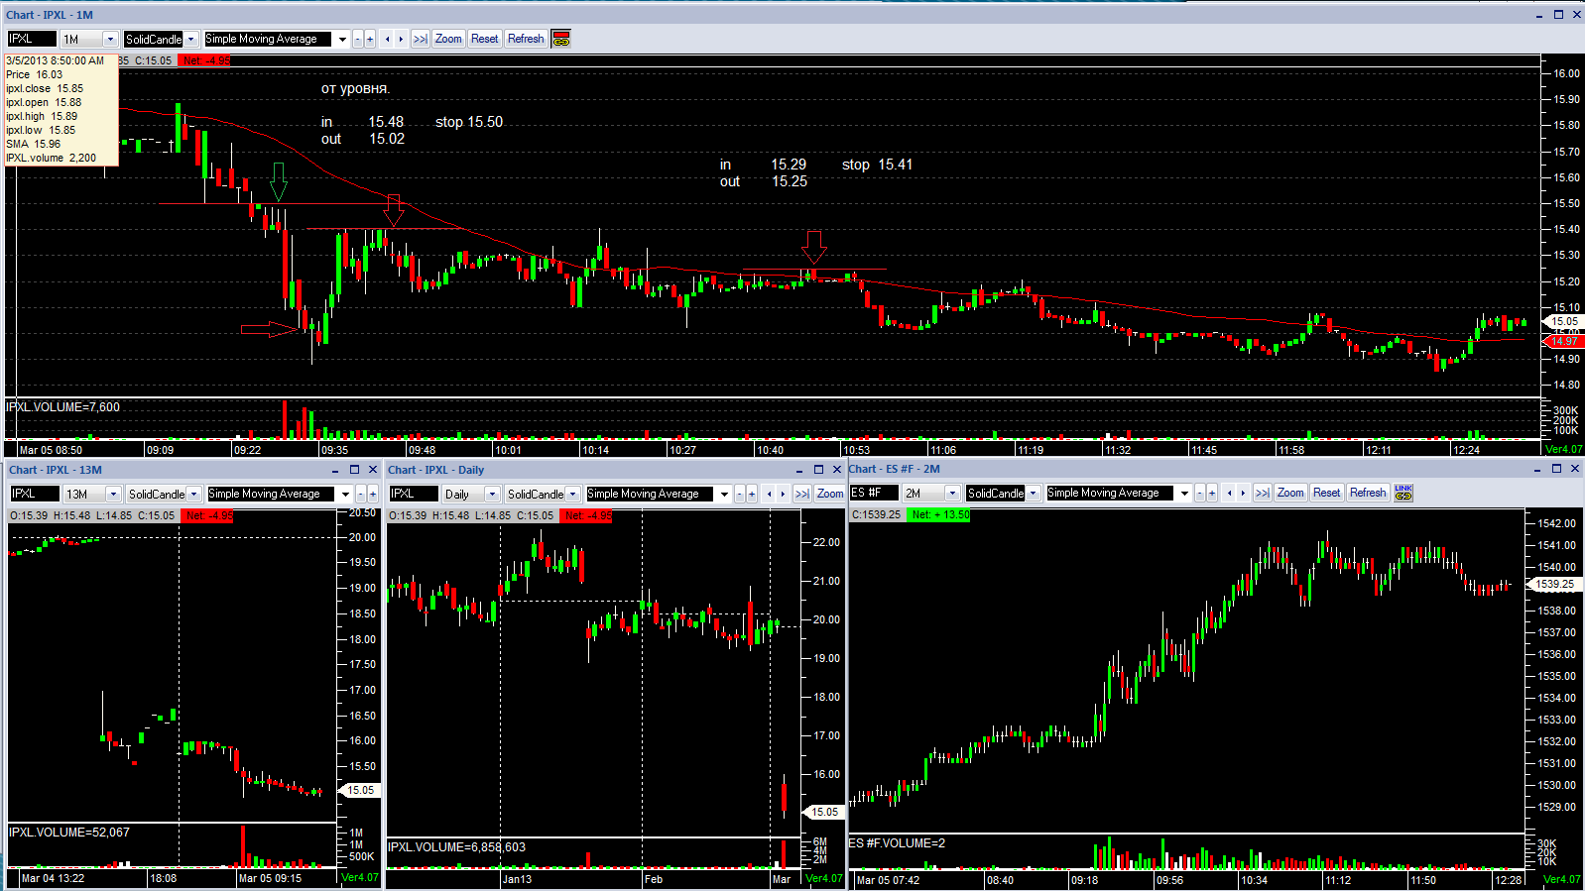Click the 'stop 15.50' annotation text
Viewport: 1585px width, 891px height.
point(469,122)
